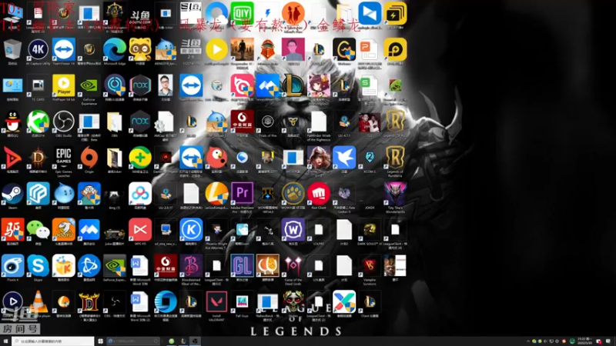Launch the Trials of Fire shortcut
Screen dimensions: 616x346
coord(267,121)
